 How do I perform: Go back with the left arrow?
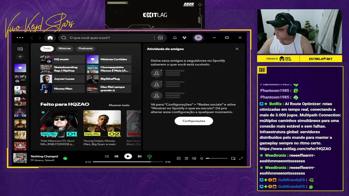pyautogui.click(x=32, y=38)
